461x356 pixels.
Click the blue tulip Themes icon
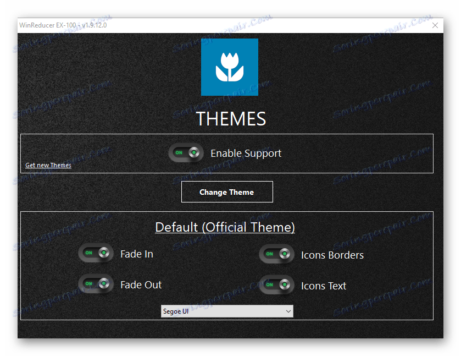(x=230, y=67)
